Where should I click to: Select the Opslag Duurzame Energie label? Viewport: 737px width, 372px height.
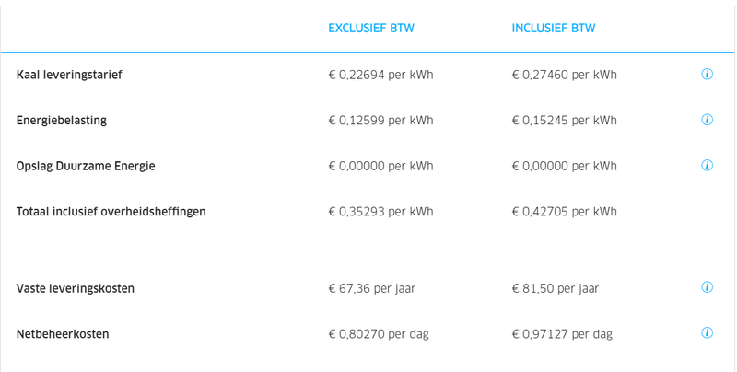pyautogui.click(x=86, y=167)
